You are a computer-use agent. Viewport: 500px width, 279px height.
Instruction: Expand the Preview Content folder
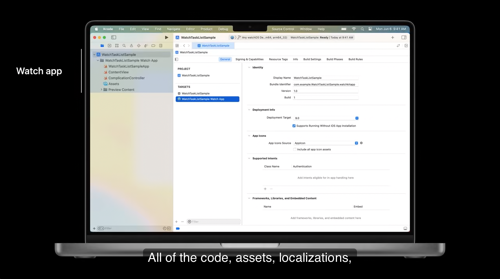[101, 89]
